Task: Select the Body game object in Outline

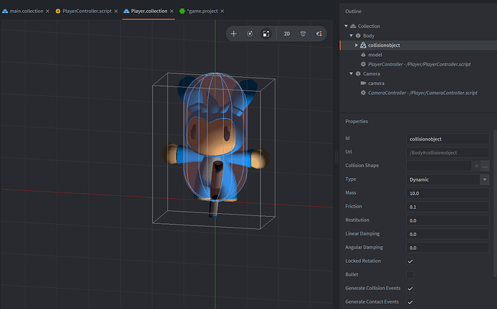Action: (369, 35)
